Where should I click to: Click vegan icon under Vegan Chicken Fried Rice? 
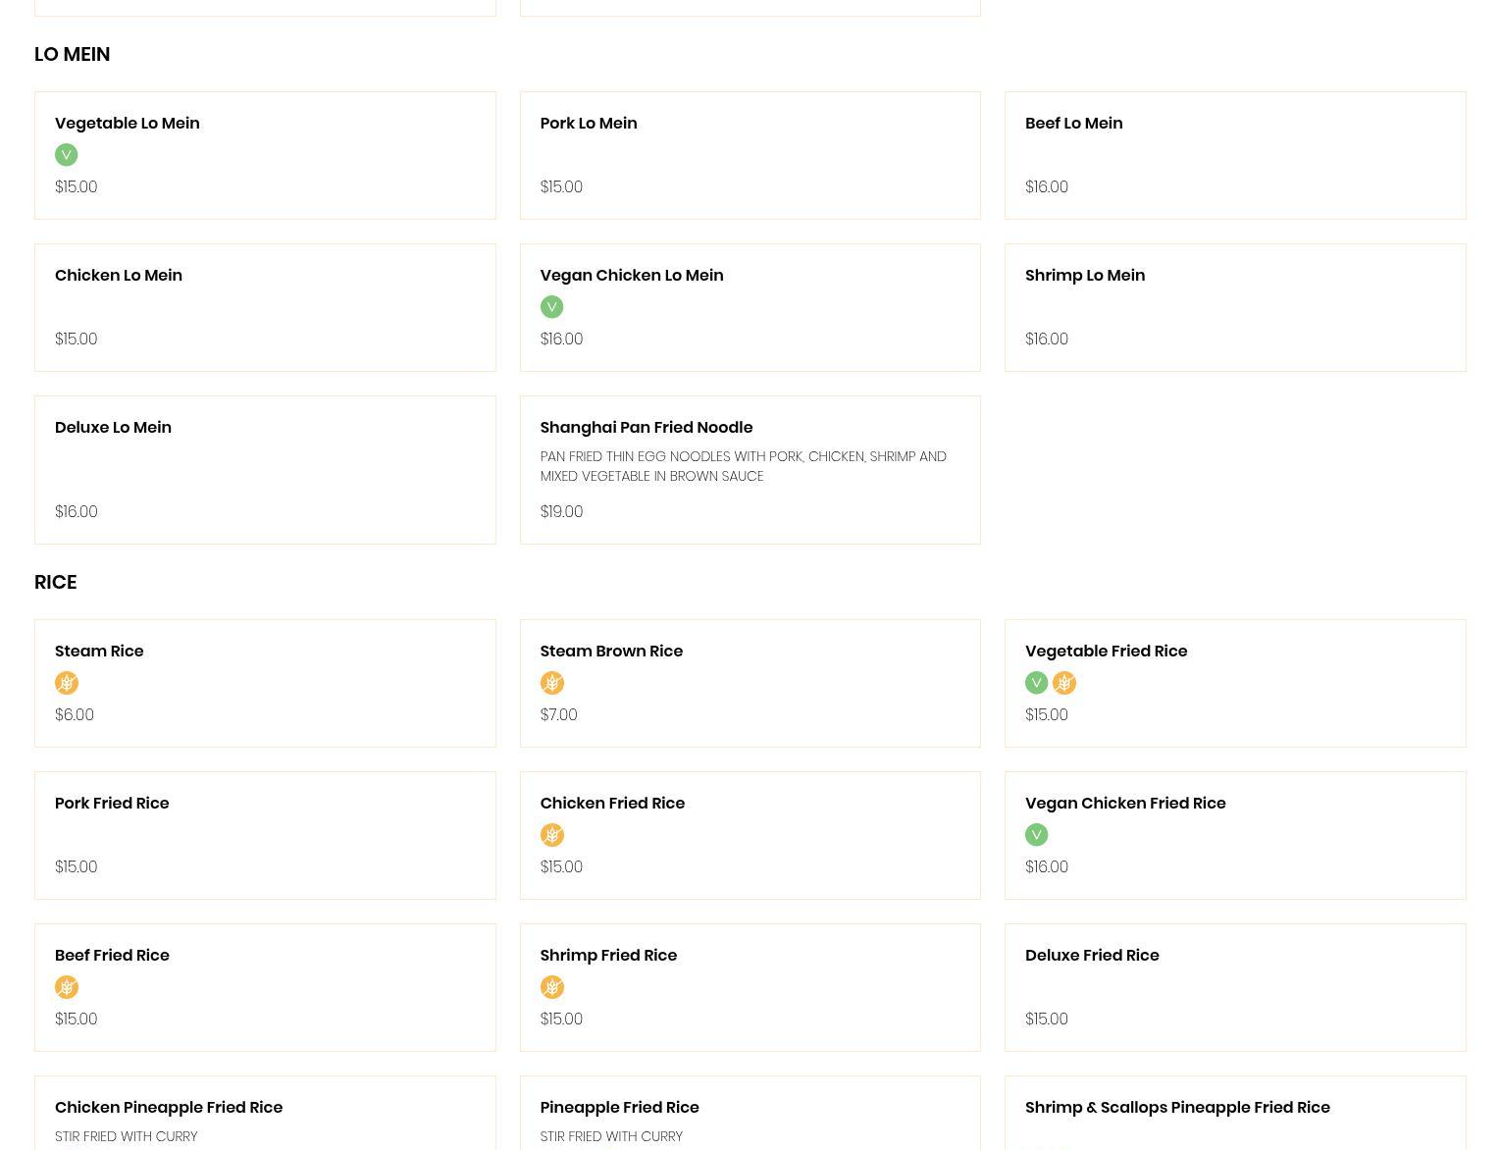coord(1036,835)
